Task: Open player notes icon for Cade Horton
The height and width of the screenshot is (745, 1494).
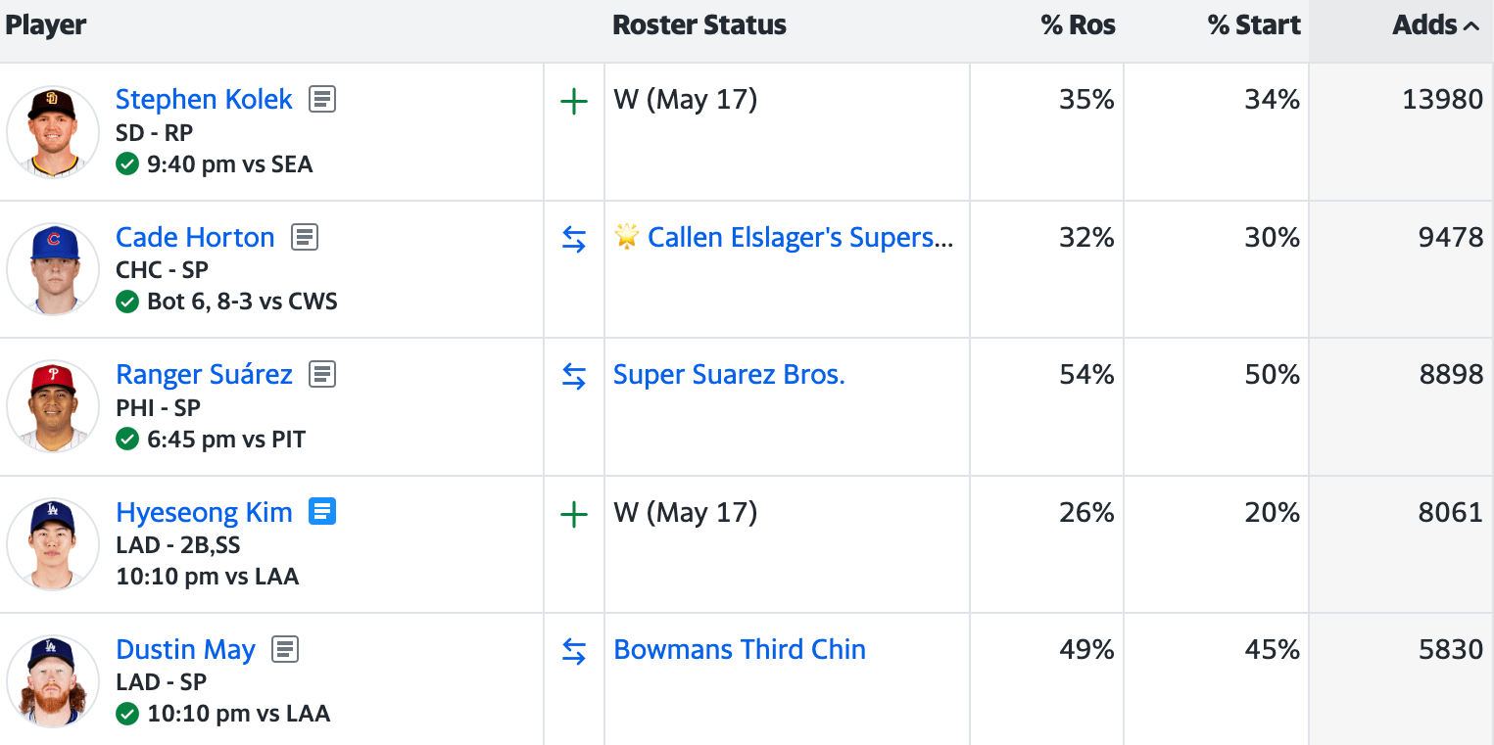Action: point(305,237)
